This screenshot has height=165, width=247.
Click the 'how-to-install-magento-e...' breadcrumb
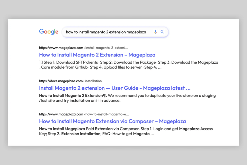coord(107,114)
